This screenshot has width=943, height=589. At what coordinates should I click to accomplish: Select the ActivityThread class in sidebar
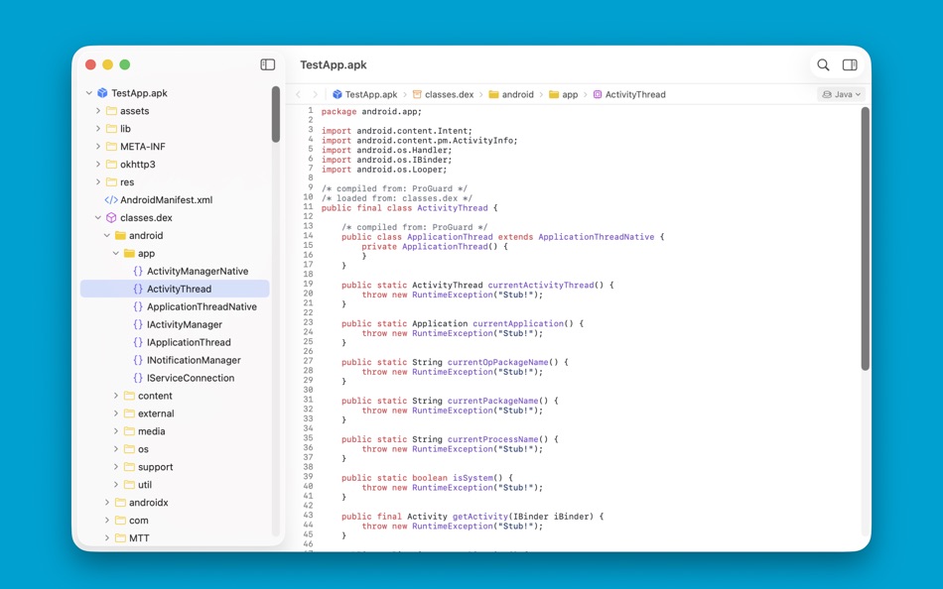coord(175,289)
